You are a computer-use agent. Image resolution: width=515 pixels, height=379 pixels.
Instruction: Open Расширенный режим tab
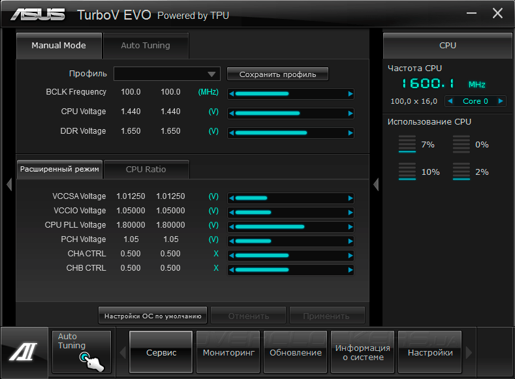59,170
